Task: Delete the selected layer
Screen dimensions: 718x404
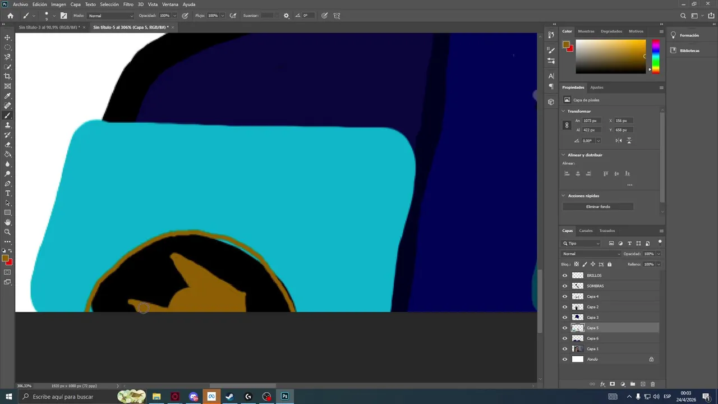Action: pos(652,384)
